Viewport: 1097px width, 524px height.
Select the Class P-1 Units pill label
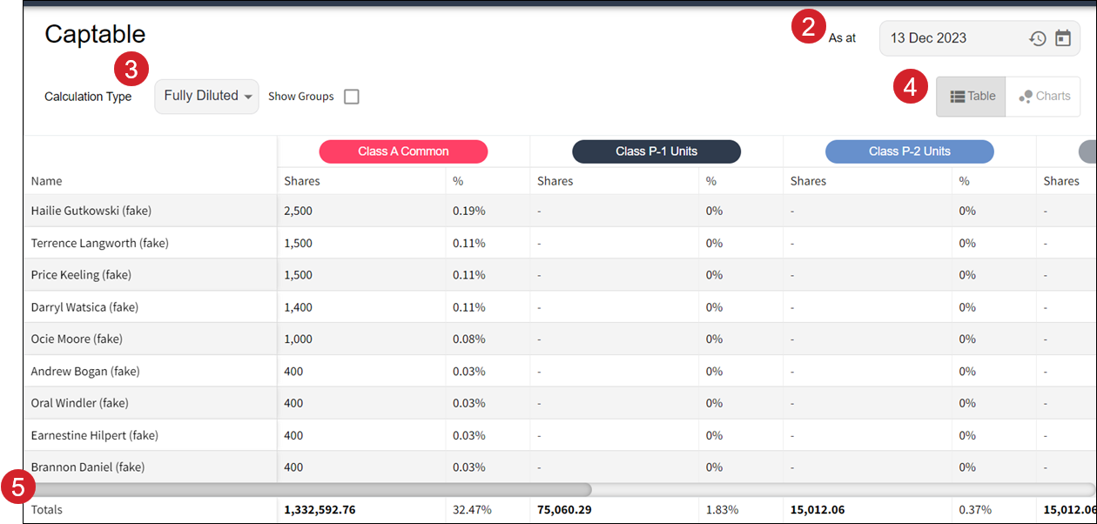pyautogui.click(x=656, y=151)
